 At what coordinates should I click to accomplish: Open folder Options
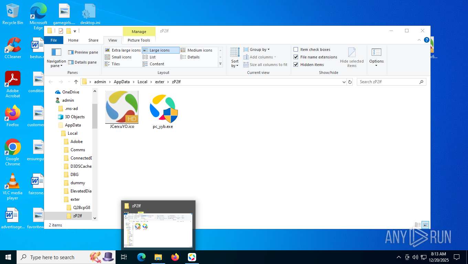click(376, 58)
